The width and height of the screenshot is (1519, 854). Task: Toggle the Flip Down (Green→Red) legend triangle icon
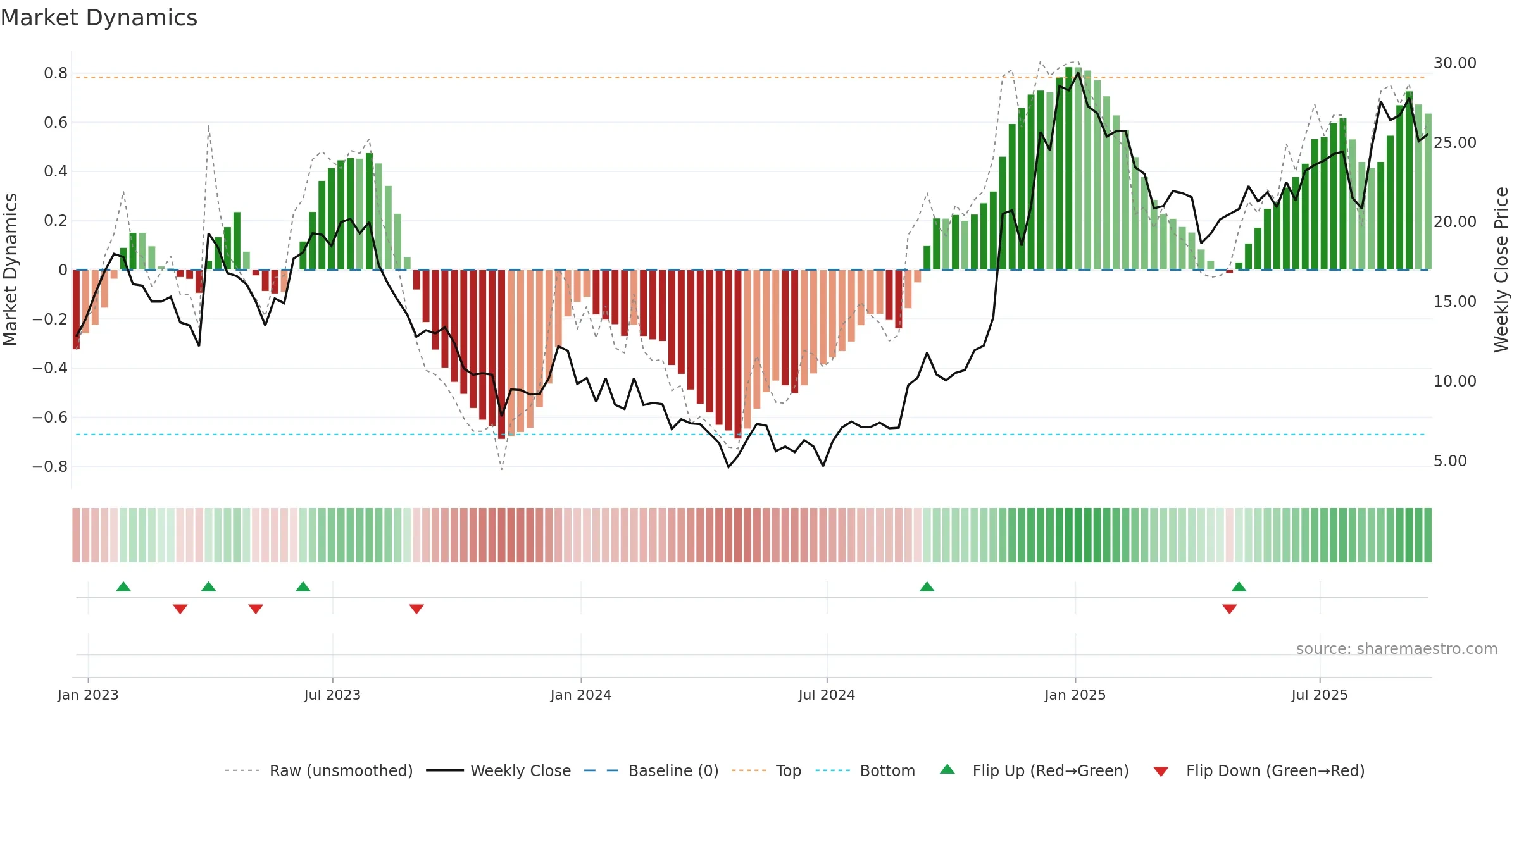tap(1161, 772)
